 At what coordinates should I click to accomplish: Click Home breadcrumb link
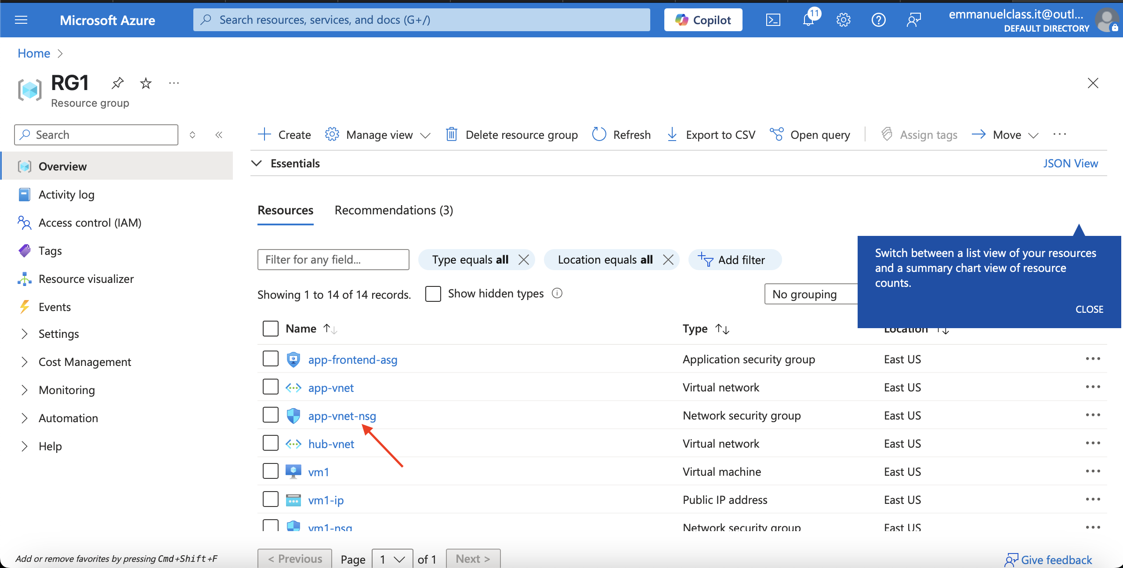click(x=34, y=53)
